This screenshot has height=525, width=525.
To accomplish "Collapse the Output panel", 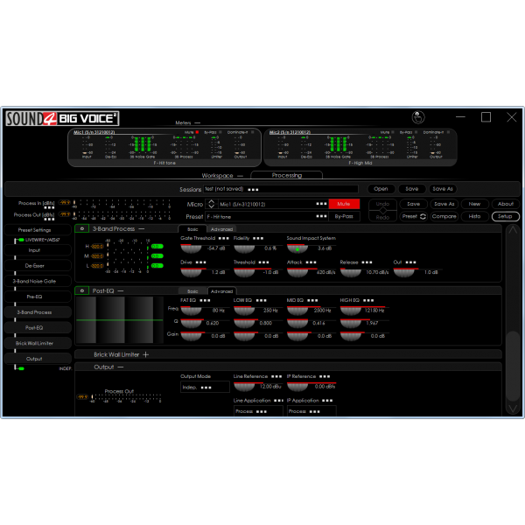I will click(121, 367).
